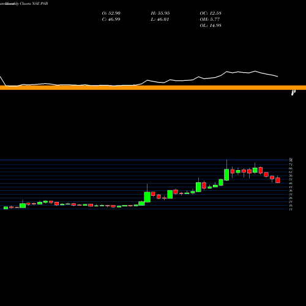Click the tallest green candle with highest wick

(226, 174)
